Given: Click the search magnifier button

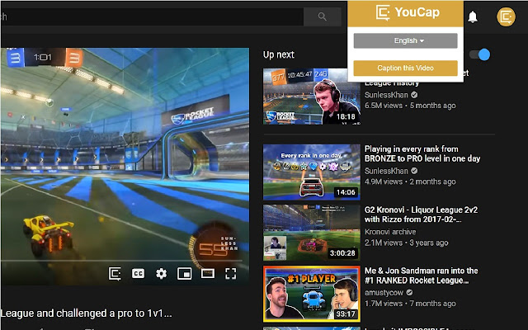Looking at the screenshot, I should [x=323, y=16].
